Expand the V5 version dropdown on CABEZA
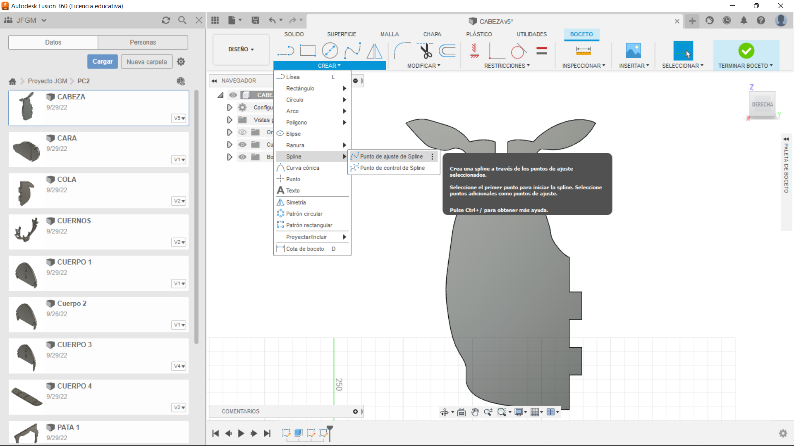Screen dimensions: 794x446 179,118
